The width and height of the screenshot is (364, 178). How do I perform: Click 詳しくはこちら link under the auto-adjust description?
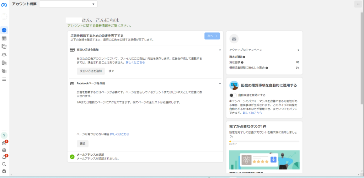(x=252, y=113)
